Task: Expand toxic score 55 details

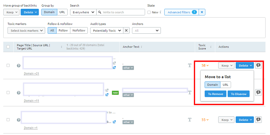Action: click(x=205, y=120)
